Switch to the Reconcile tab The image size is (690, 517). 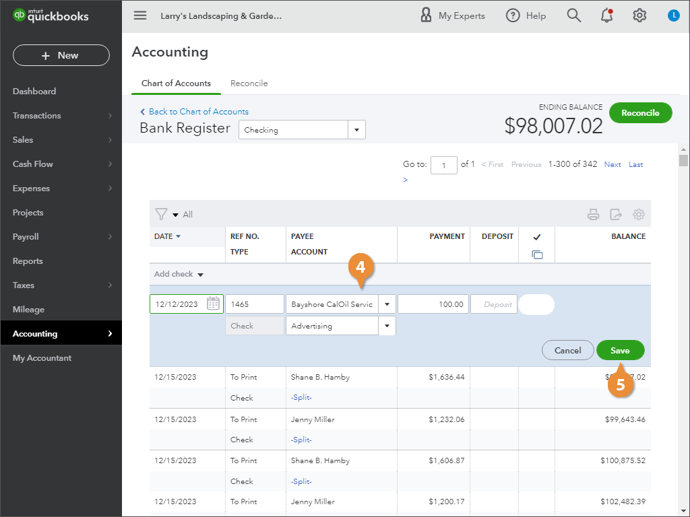pos(249,83)
